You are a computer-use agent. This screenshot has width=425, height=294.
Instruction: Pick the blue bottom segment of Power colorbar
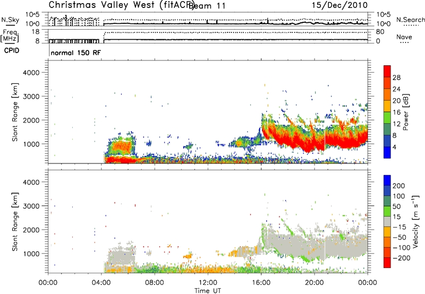tap(387, 152)
